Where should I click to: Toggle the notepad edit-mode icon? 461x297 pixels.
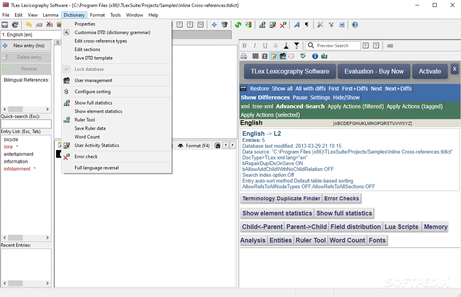tap(274, 56)
